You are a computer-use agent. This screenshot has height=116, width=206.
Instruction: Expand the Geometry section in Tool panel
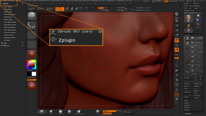point(188,114)
